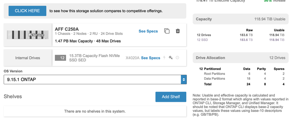Click the duplicate system copy icon

167,31
